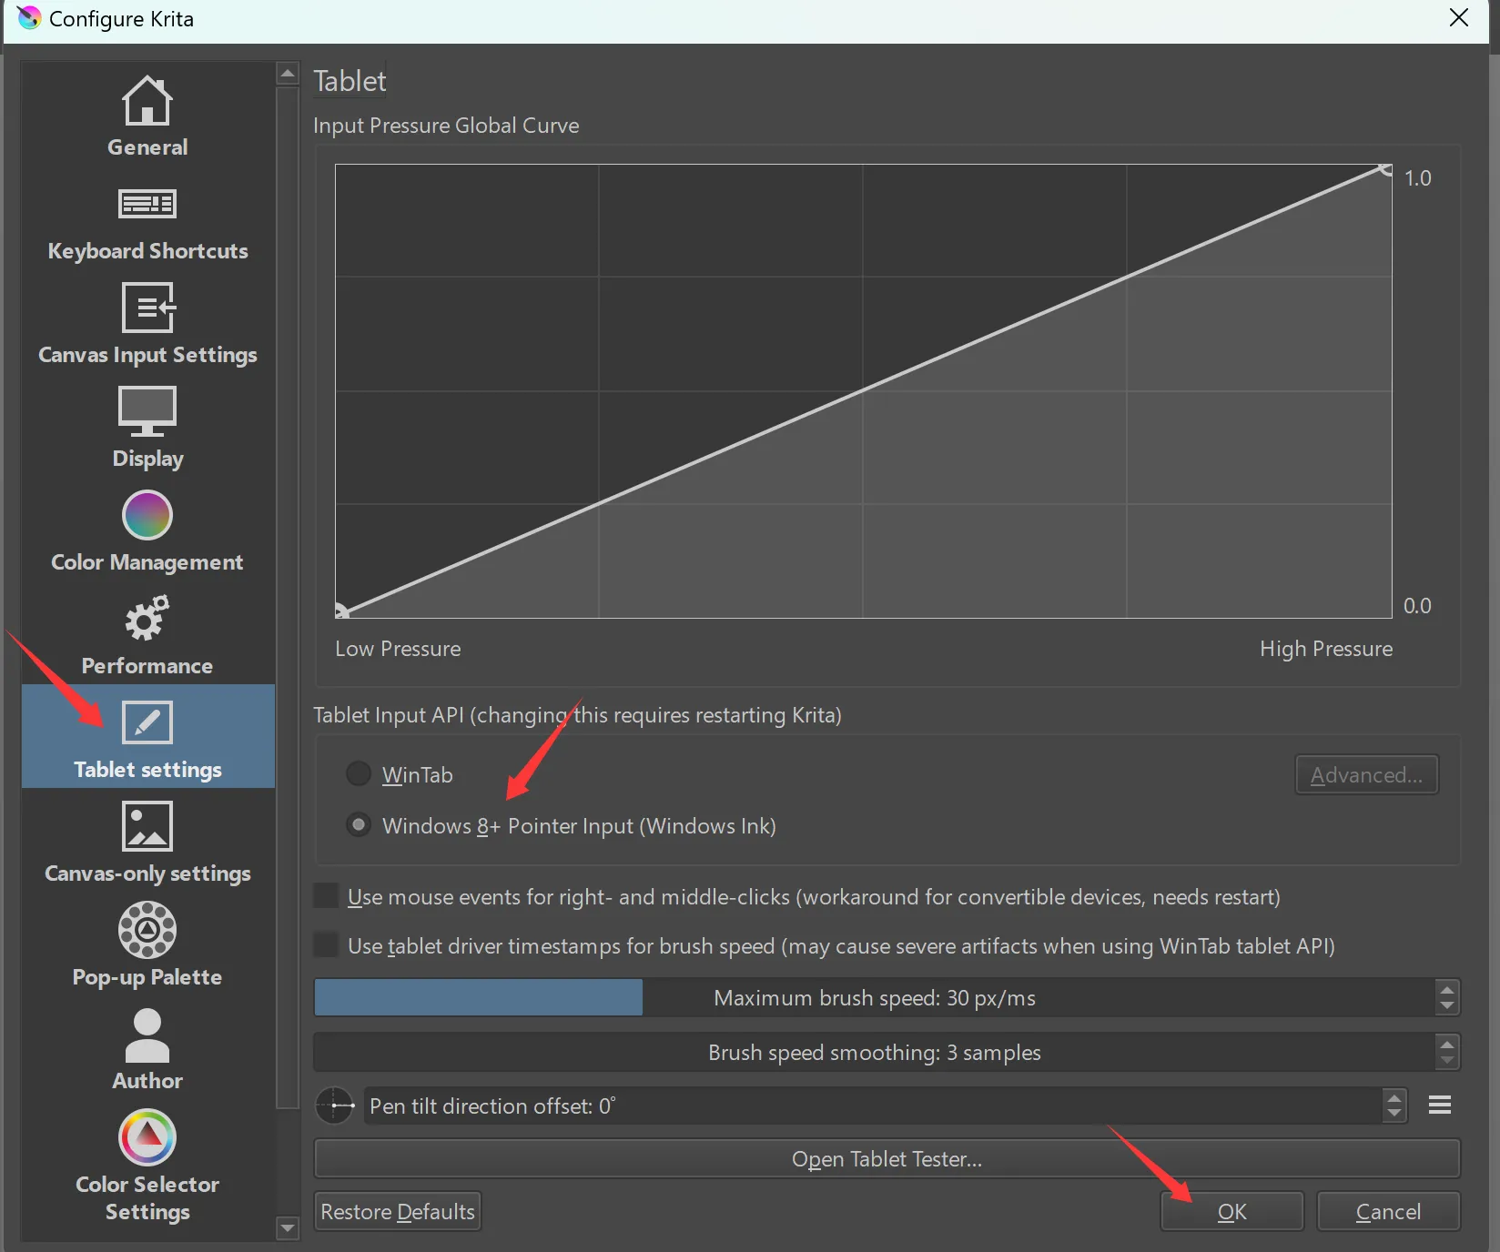Enable mouse events for right- and middle-clicks
This screenshot has height=1252, width=1500.
coord(326,896)
